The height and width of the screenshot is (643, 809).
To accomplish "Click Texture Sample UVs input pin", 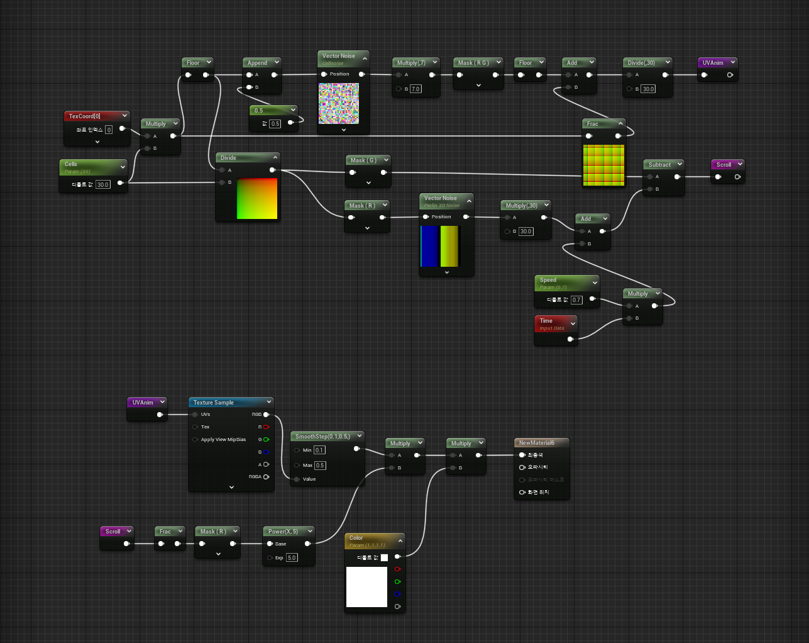I will click(195, 415).
